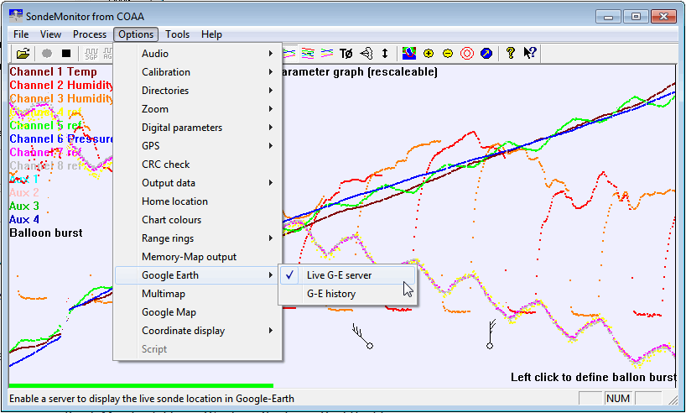This screenshot has width=686, height=413.
Task: Click the middle multicolor graph icon
Action: coord(308,54)
